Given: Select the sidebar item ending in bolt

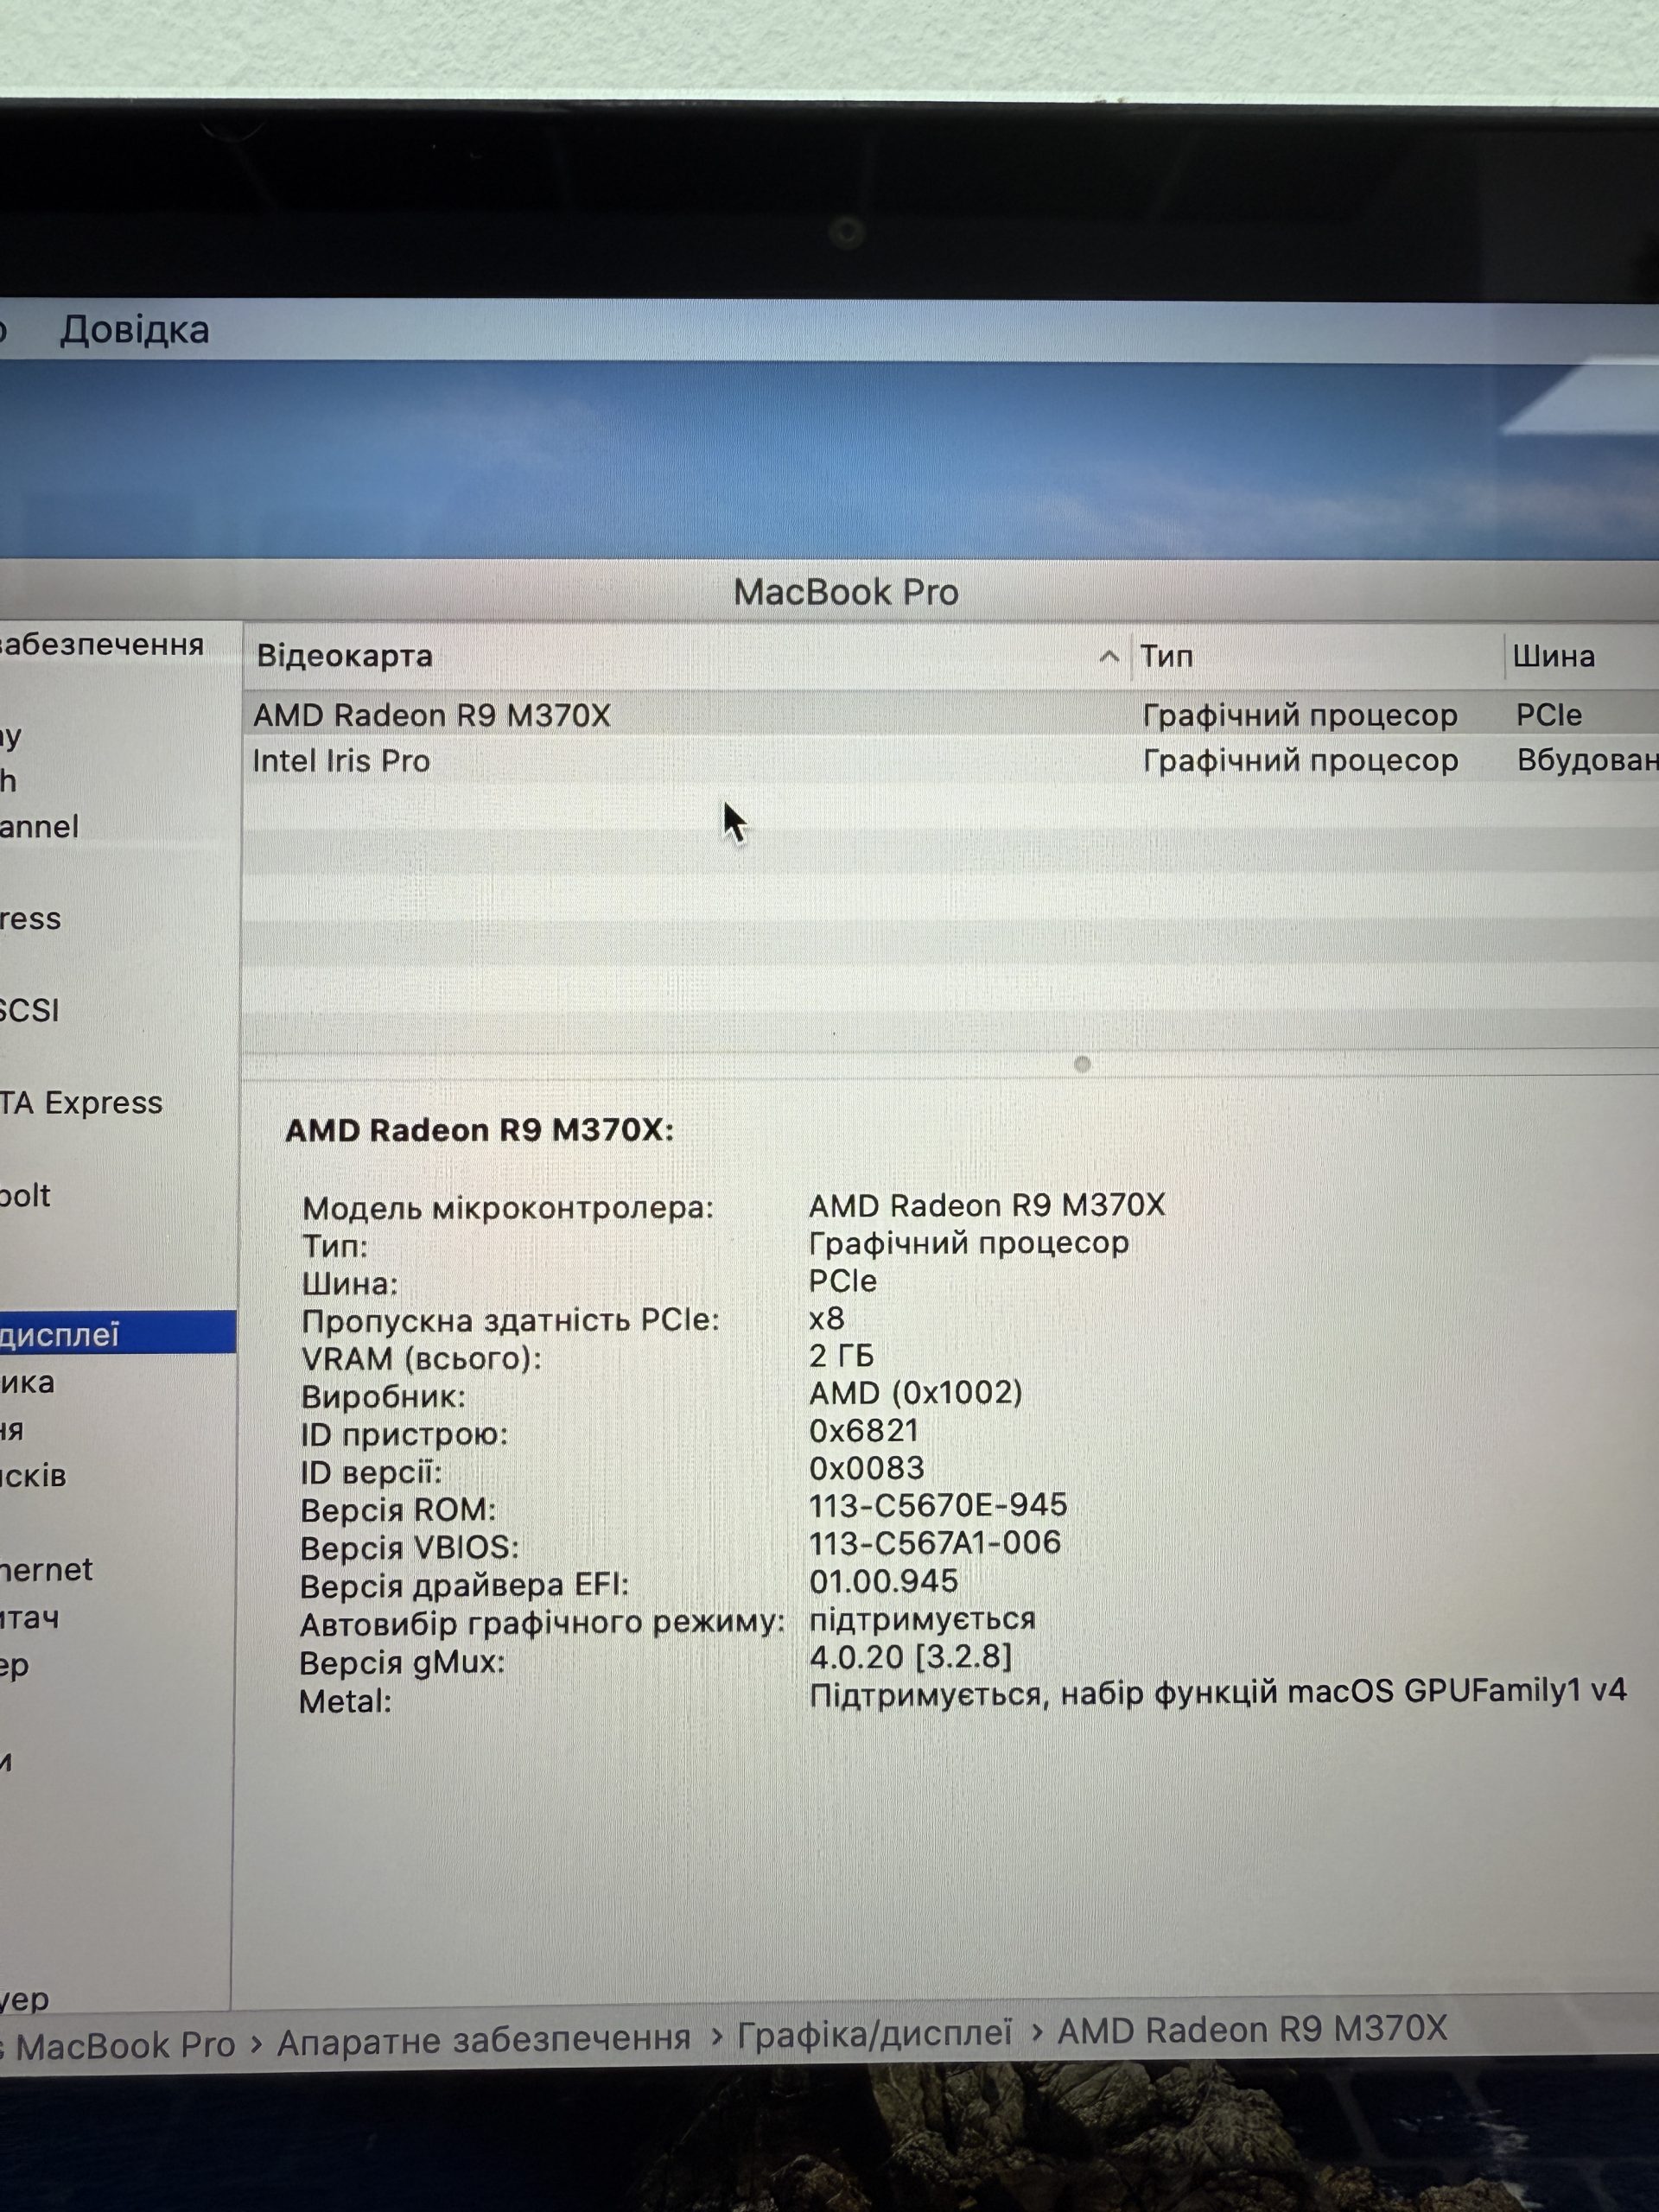Looking at the screenshot, I should point(25,1195).
